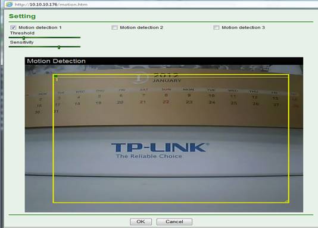Click the TP-LINK logo in the preview
Viewport: 318px width, 228px height.
click(x=160, y=150)
